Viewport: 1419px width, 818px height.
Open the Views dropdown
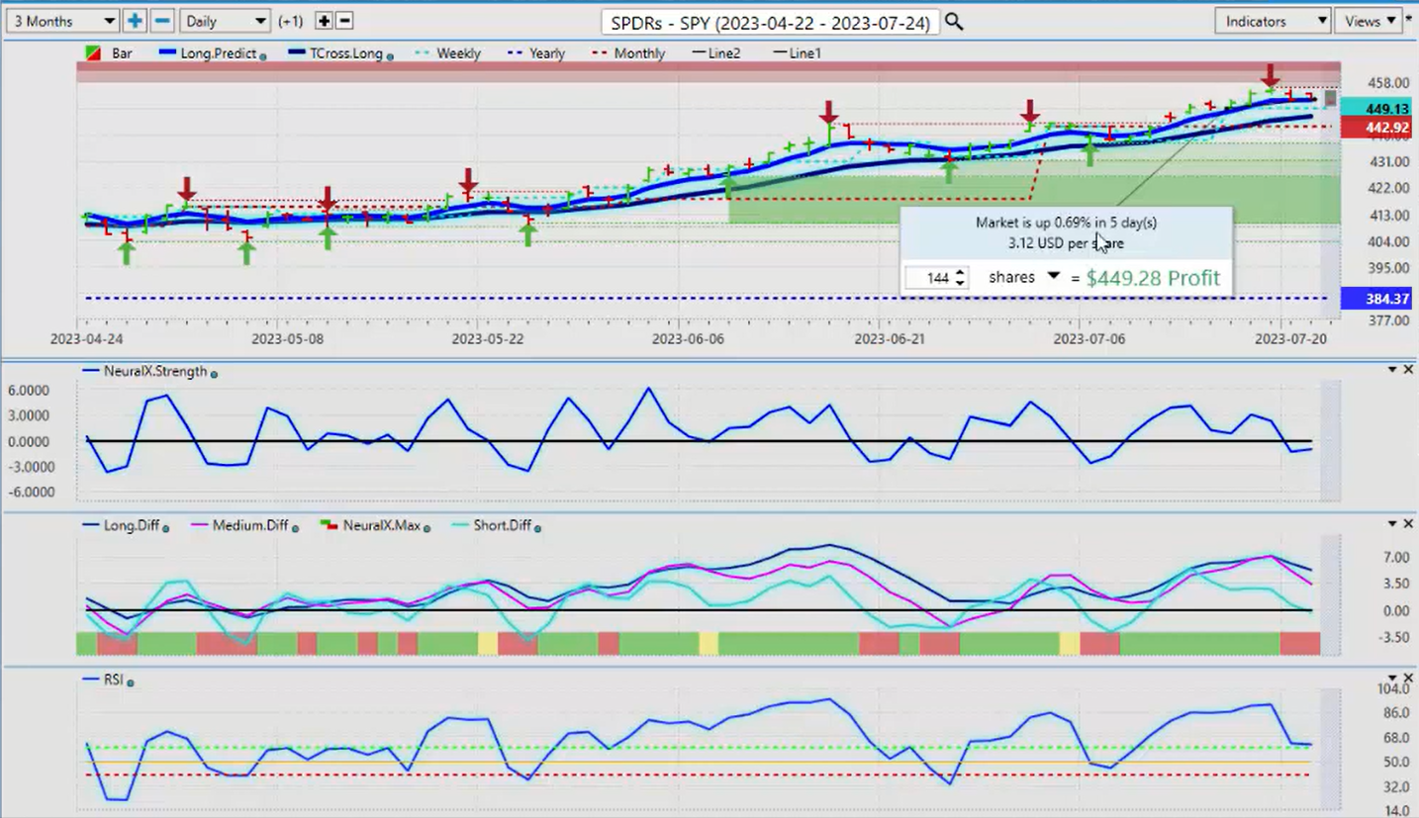point(1368,21)
